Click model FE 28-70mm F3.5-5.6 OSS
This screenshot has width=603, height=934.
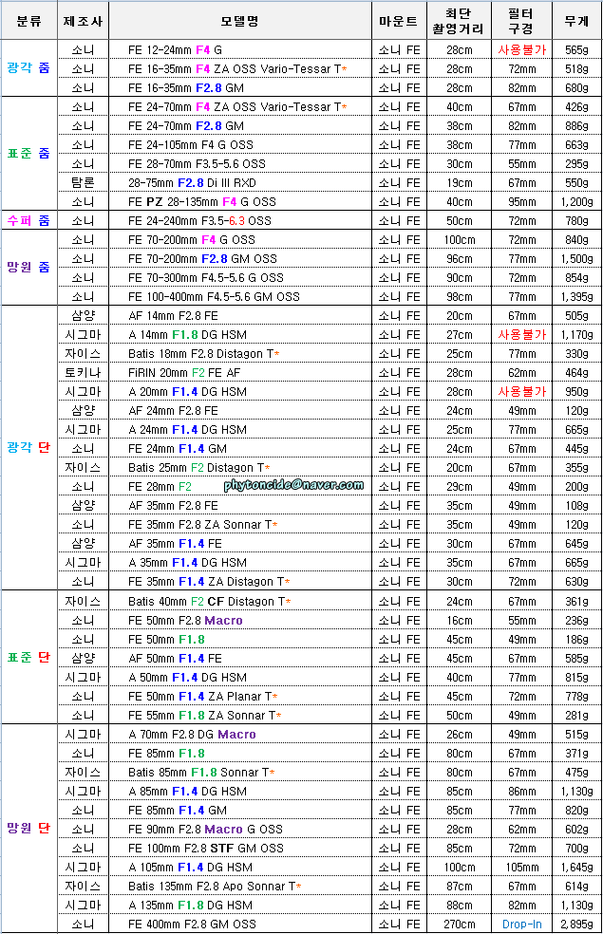(x=197, y=164)
